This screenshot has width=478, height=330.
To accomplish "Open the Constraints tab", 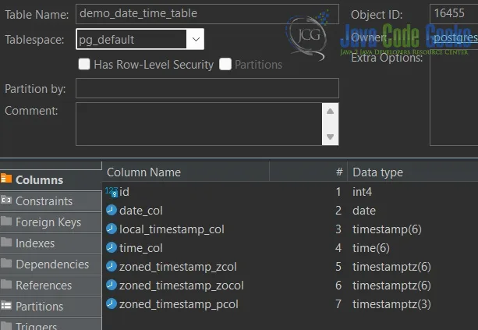I will pos(51,201).
